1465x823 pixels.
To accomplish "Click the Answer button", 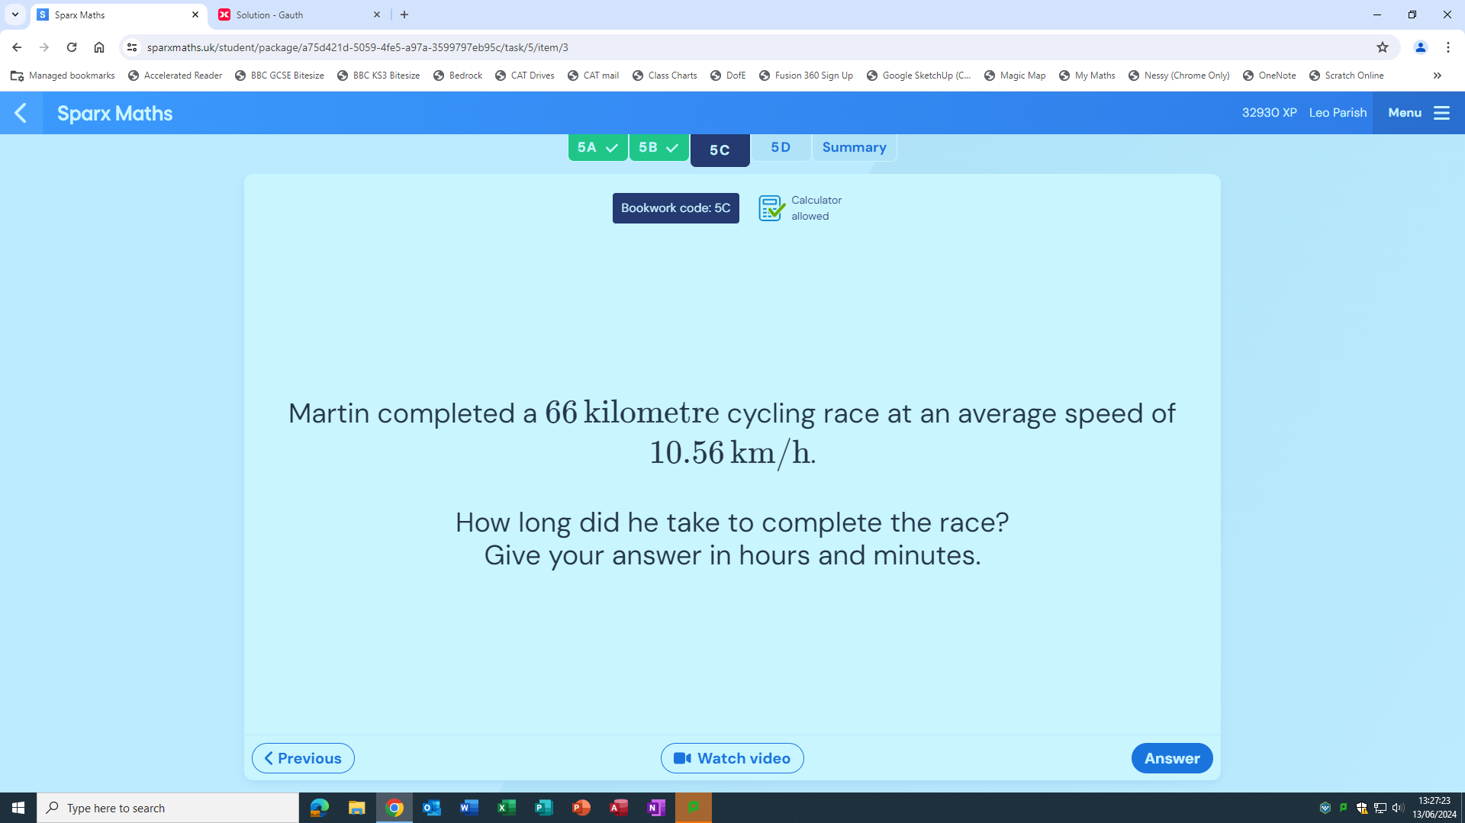I will [1171, 758].
